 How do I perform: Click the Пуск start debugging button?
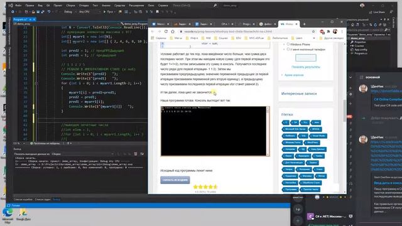[108, 12]
